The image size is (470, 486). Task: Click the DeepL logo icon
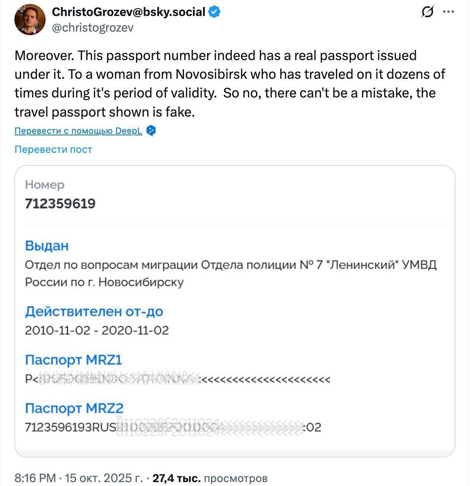151,131
